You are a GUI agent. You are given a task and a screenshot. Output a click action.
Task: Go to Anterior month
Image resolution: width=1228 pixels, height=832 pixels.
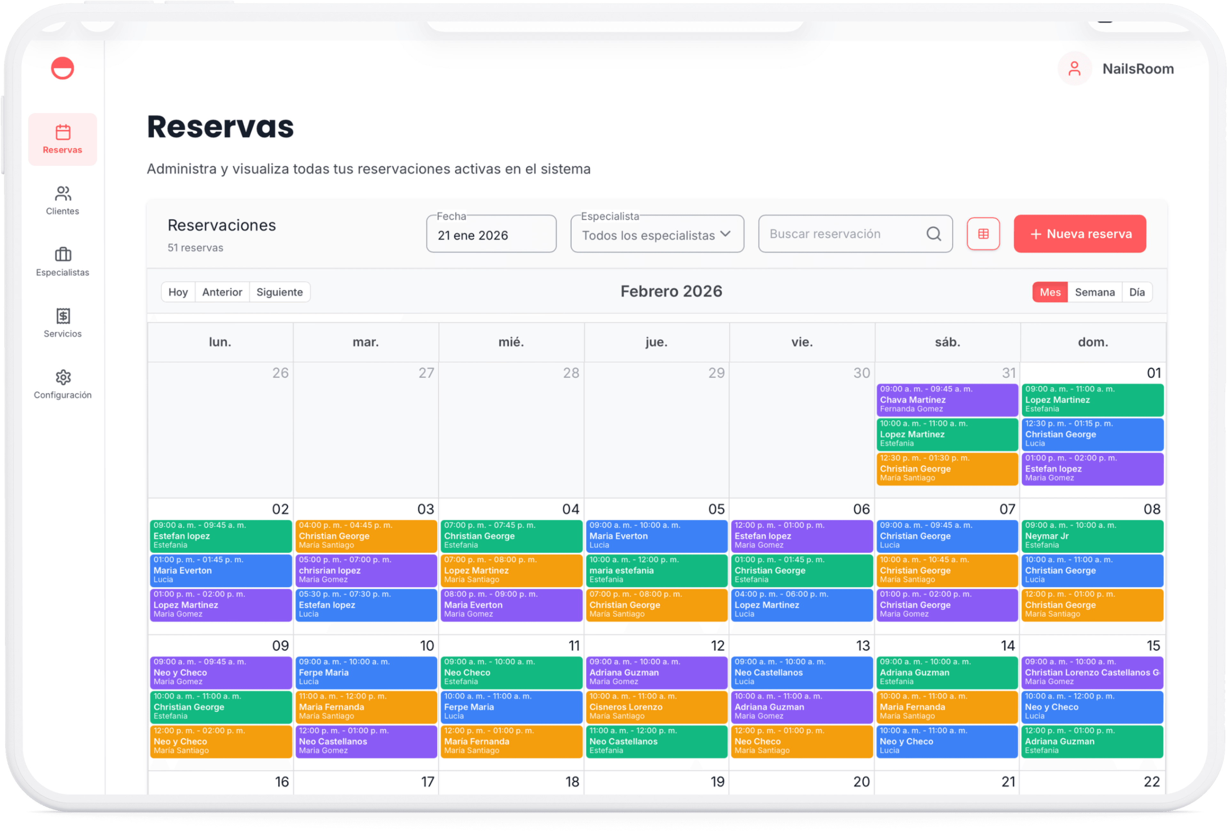pos(222,292)
